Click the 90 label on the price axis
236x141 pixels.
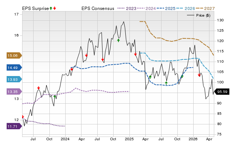click(219, 103)
